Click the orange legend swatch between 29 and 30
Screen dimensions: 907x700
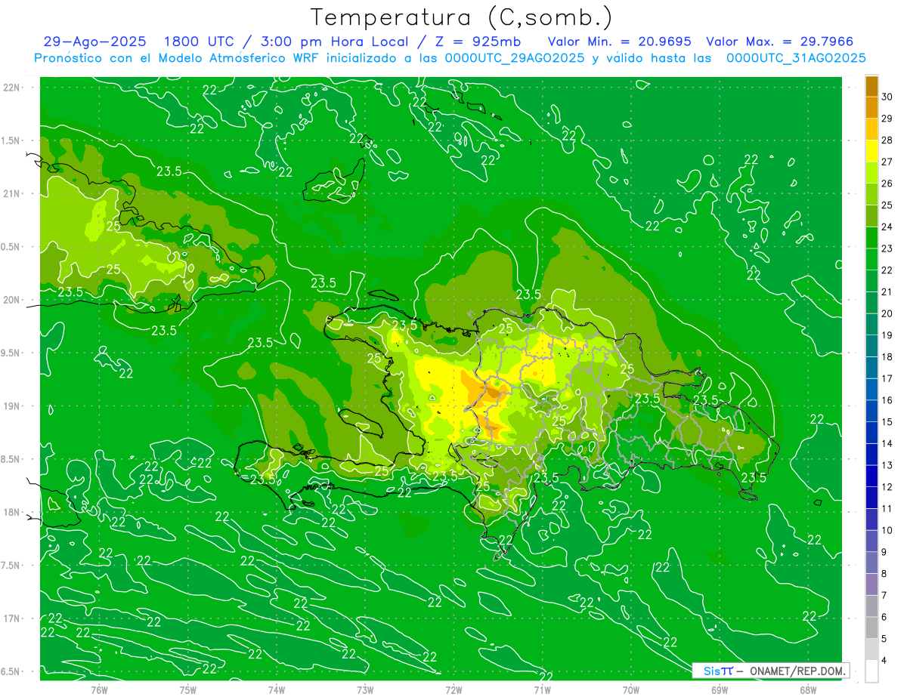tap(871, 107)
